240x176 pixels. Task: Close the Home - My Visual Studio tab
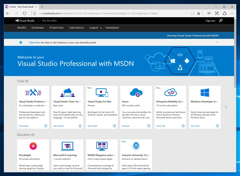pyautogui.click(x=36, y=7)
